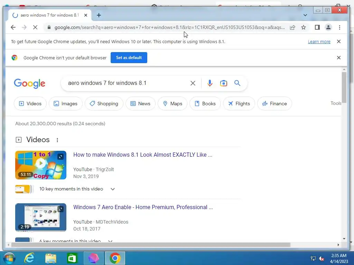Click the scroll right arrow on horizontal scrollbar
Image resolution: width=354 pixels, height=265 pixels.
338,245
